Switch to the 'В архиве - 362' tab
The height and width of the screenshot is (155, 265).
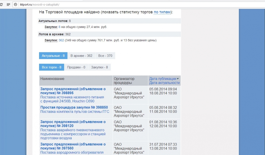pos(82,56)
